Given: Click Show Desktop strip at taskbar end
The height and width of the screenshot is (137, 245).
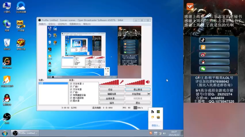Looking at the screenshot, I should [182, 133].
